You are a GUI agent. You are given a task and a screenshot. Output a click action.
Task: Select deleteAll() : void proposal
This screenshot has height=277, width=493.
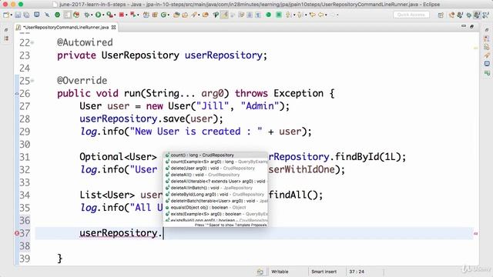point(216,175)
